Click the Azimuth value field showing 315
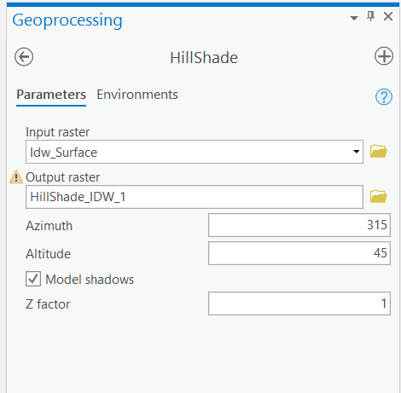Viewport: 401px width, 393px height. pyautogui.click(x=299, y=225)
